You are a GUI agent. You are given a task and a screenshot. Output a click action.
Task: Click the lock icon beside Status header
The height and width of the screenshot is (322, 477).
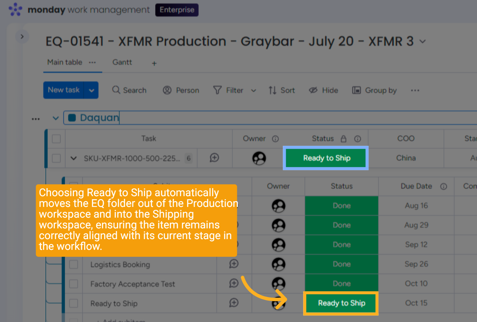coord(344,139)
